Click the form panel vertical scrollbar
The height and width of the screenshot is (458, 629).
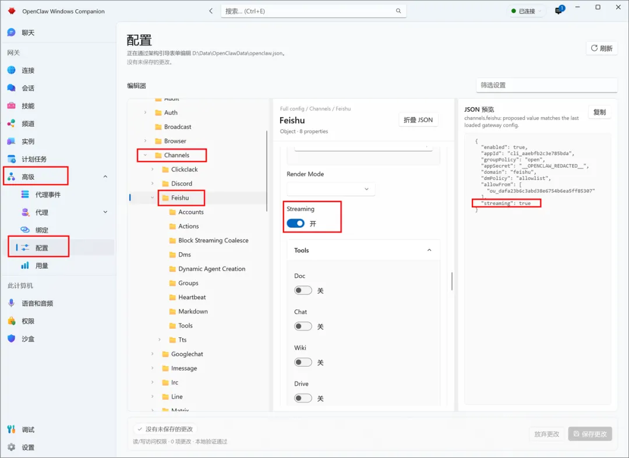pos(452,281)
